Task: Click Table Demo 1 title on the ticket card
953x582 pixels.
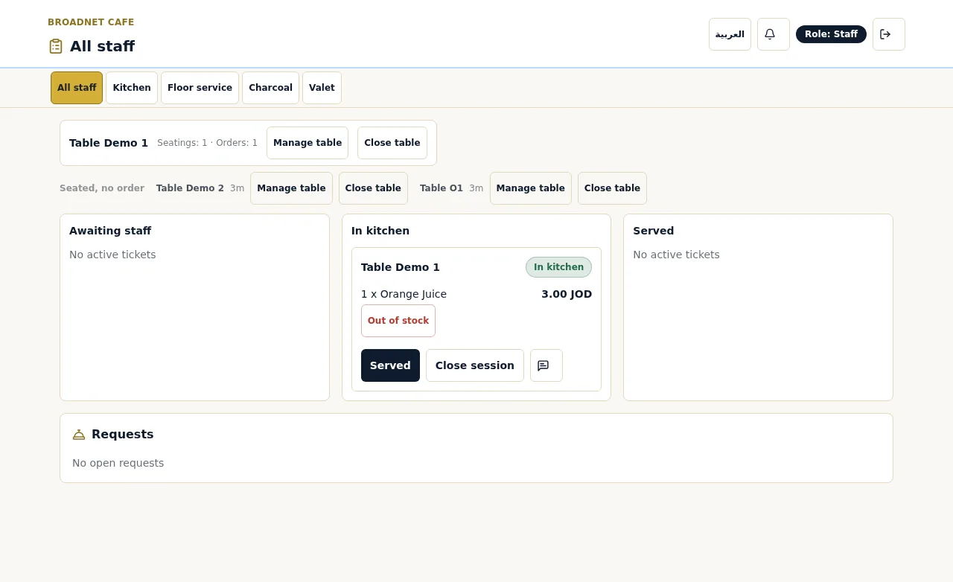Action: (401, 267)
